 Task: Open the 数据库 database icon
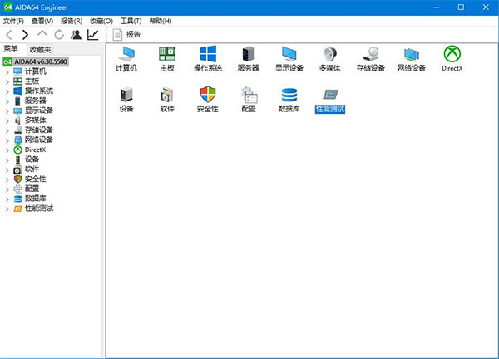(289, 97)
